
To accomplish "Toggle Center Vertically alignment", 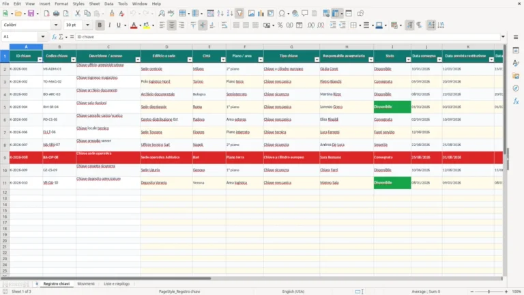I will [x=203, y=25].
